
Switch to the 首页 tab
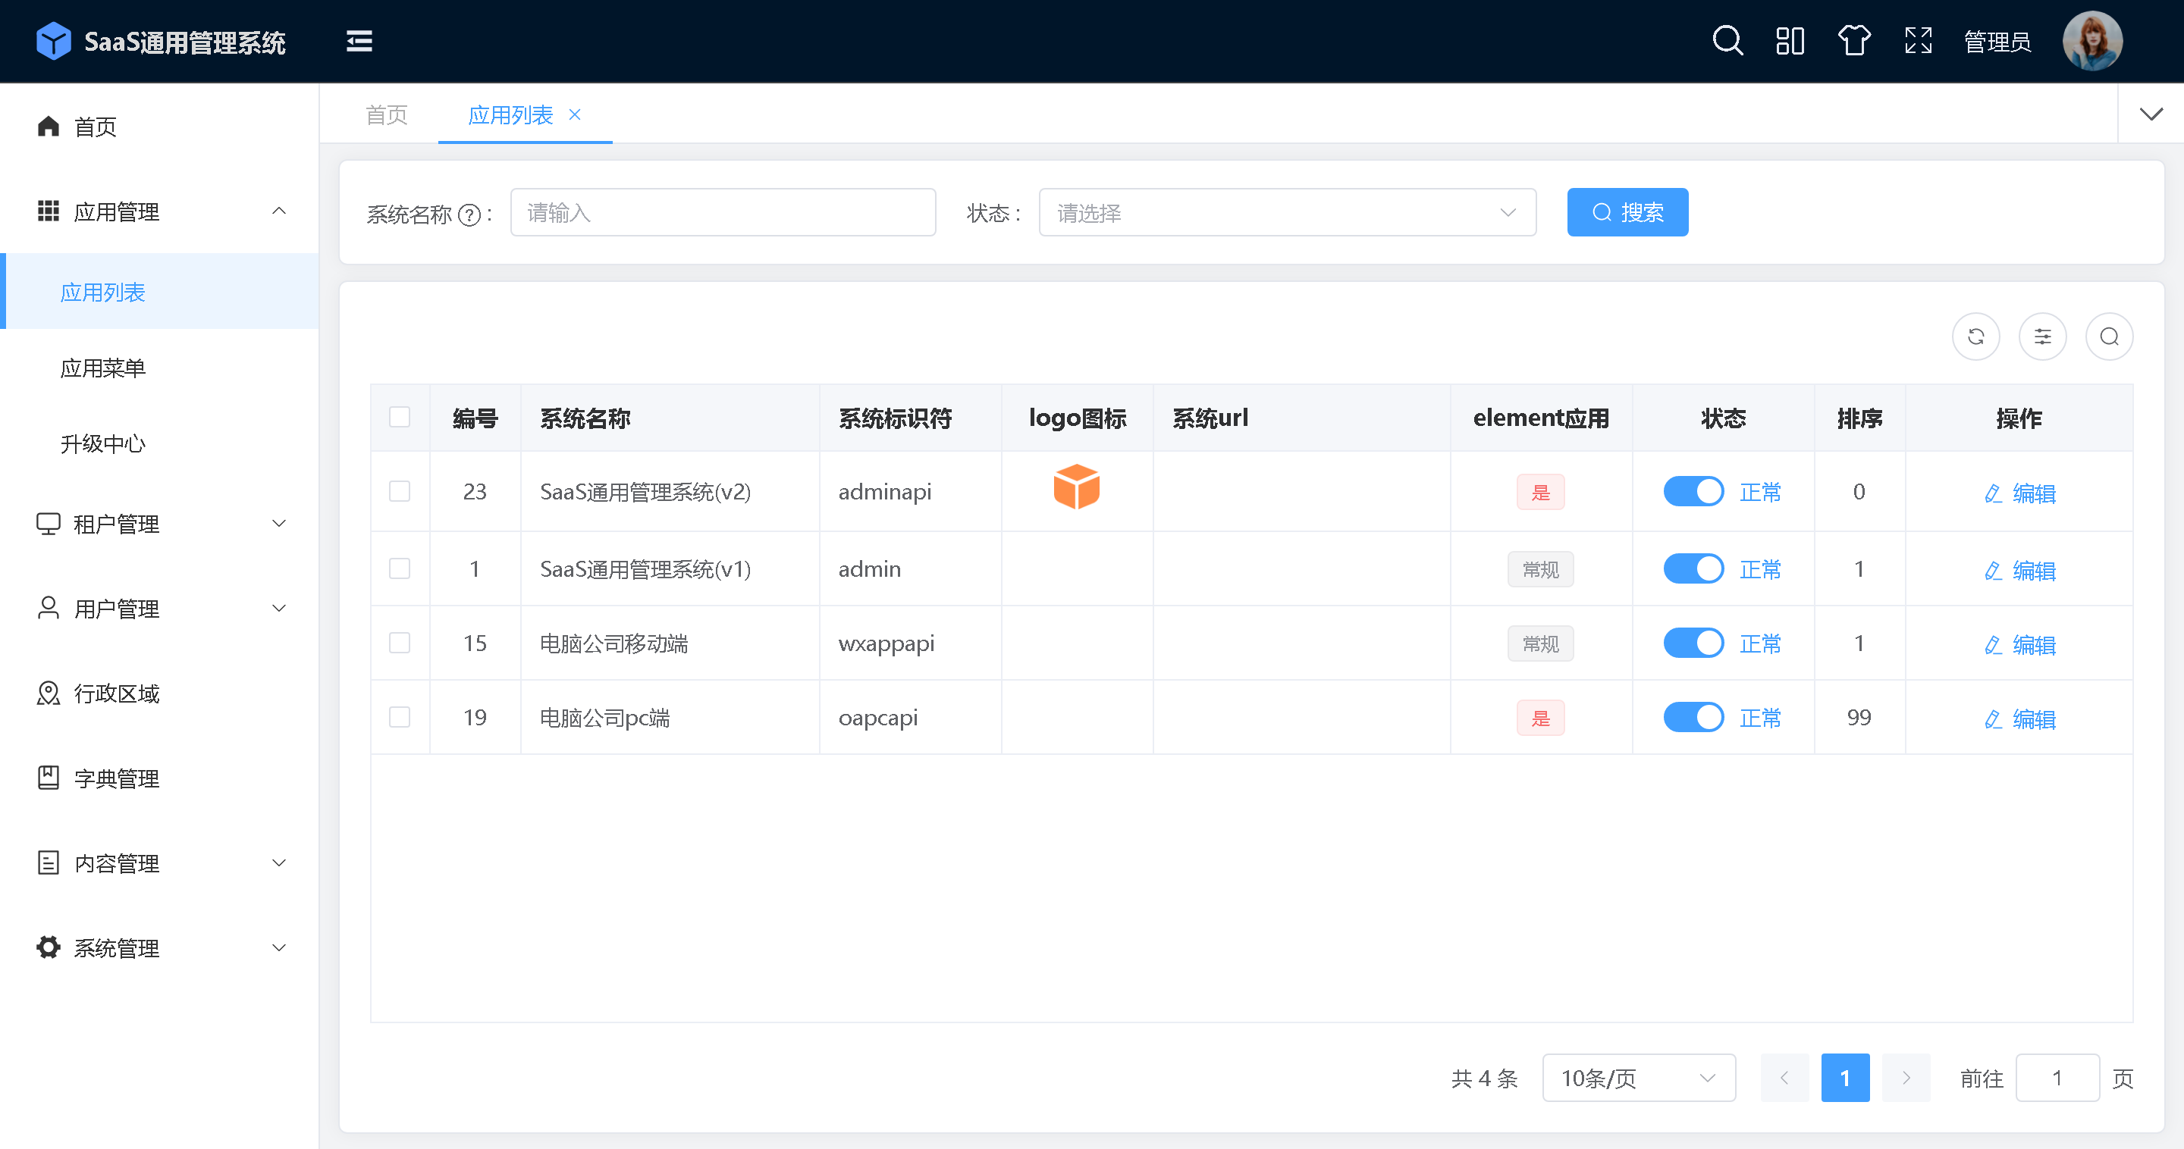pos(387,114)
